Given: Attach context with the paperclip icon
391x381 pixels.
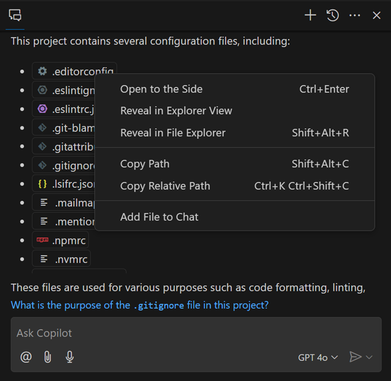Looking at the screenshot, I should pyautogui.click(x=48, y=357).
